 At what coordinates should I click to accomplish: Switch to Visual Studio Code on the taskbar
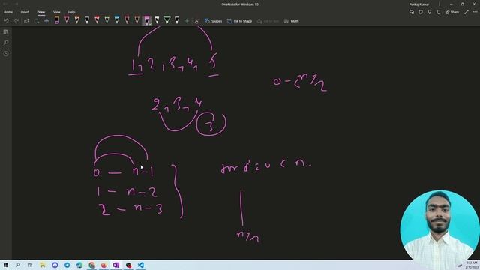(x=140, y=265)
